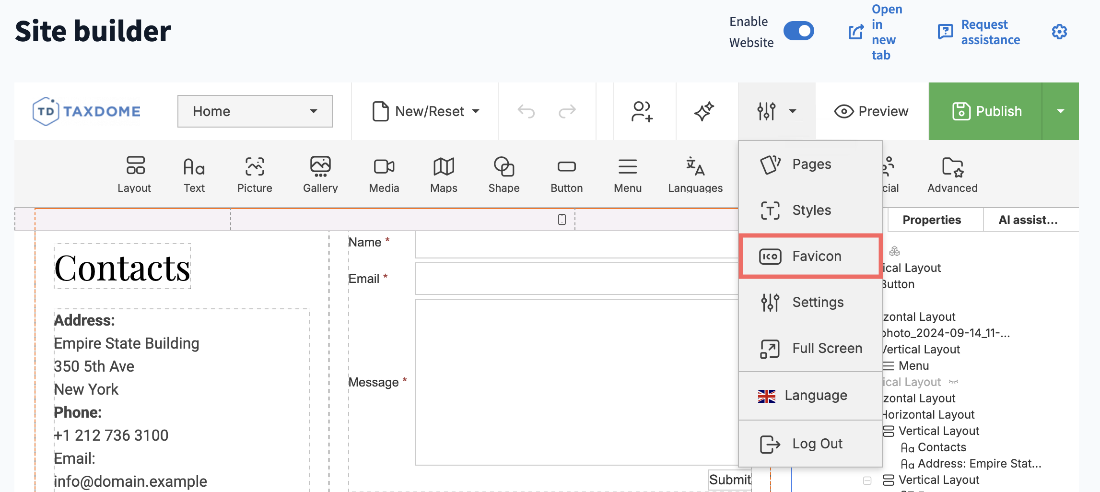Click the Name input field
Viewport: 1100px width, 492px height.
[576, 245]
